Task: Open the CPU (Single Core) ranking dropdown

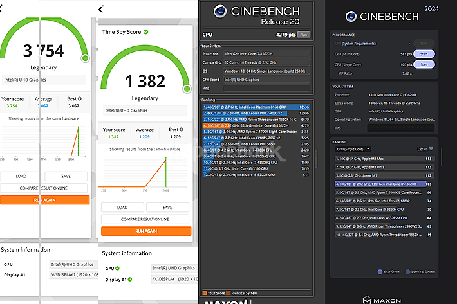Action: click(x=353, y=149)
